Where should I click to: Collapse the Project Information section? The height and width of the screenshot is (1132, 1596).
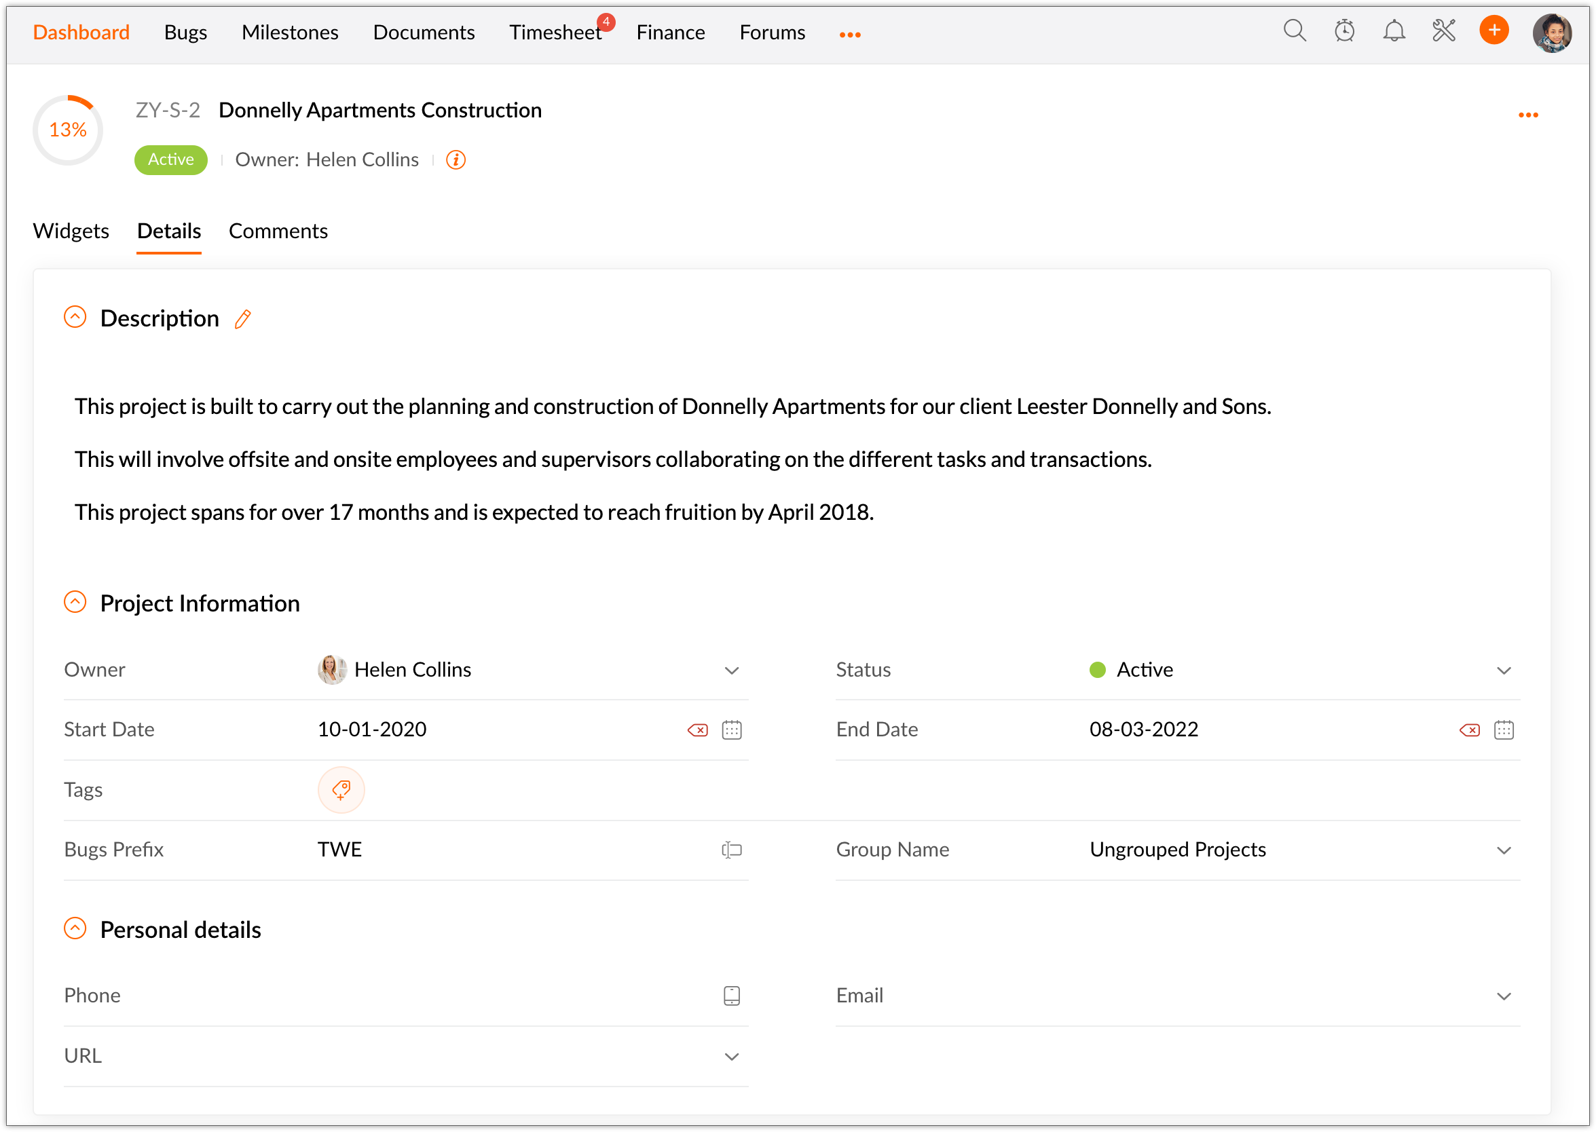[75, 602]
